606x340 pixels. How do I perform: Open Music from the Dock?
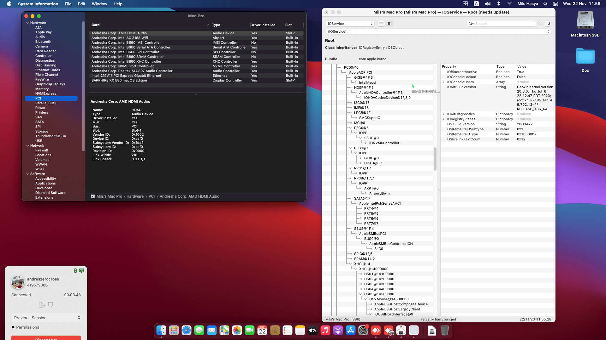click(325, 330)
